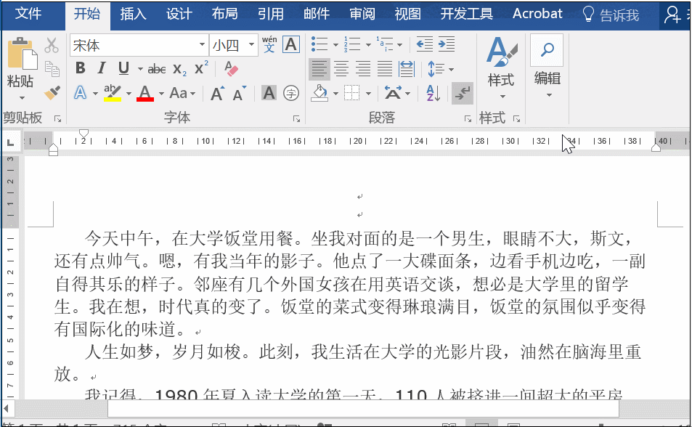Click the enclosed character icon
The image size is (692, 427).
point(291,93)
